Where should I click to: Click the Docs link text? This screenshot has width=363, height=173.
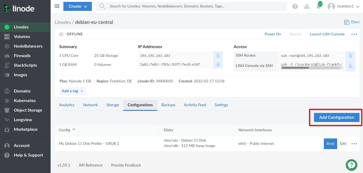click(355, 22)
